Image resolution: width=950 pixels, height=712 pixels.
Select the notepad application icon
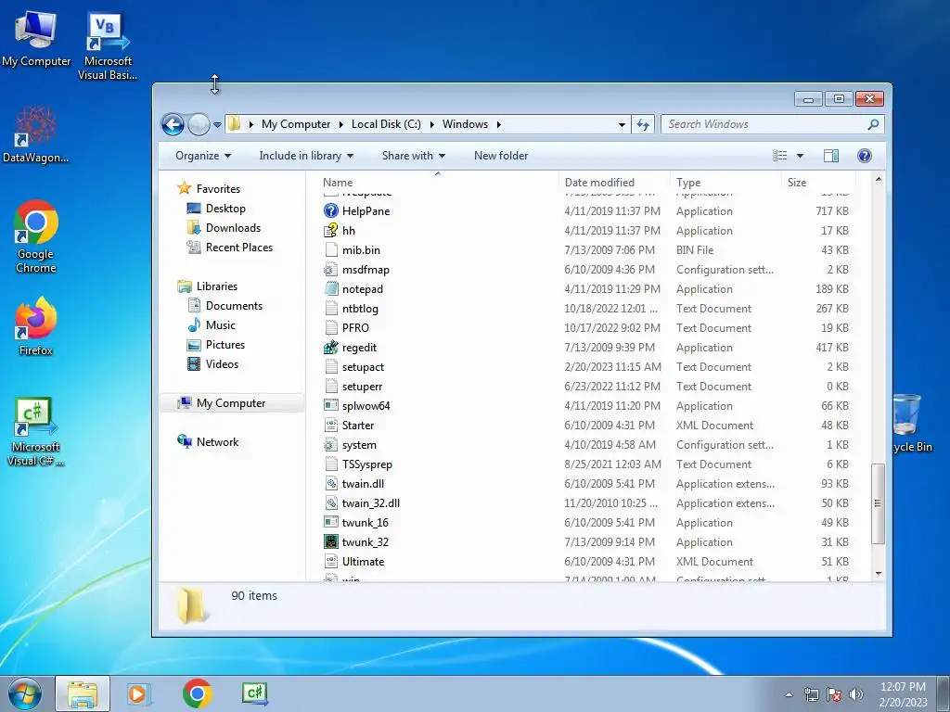pos(331,289)
